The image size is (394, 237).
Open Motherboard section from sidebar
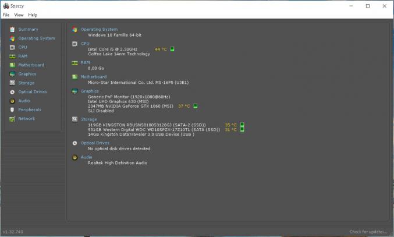31,65
